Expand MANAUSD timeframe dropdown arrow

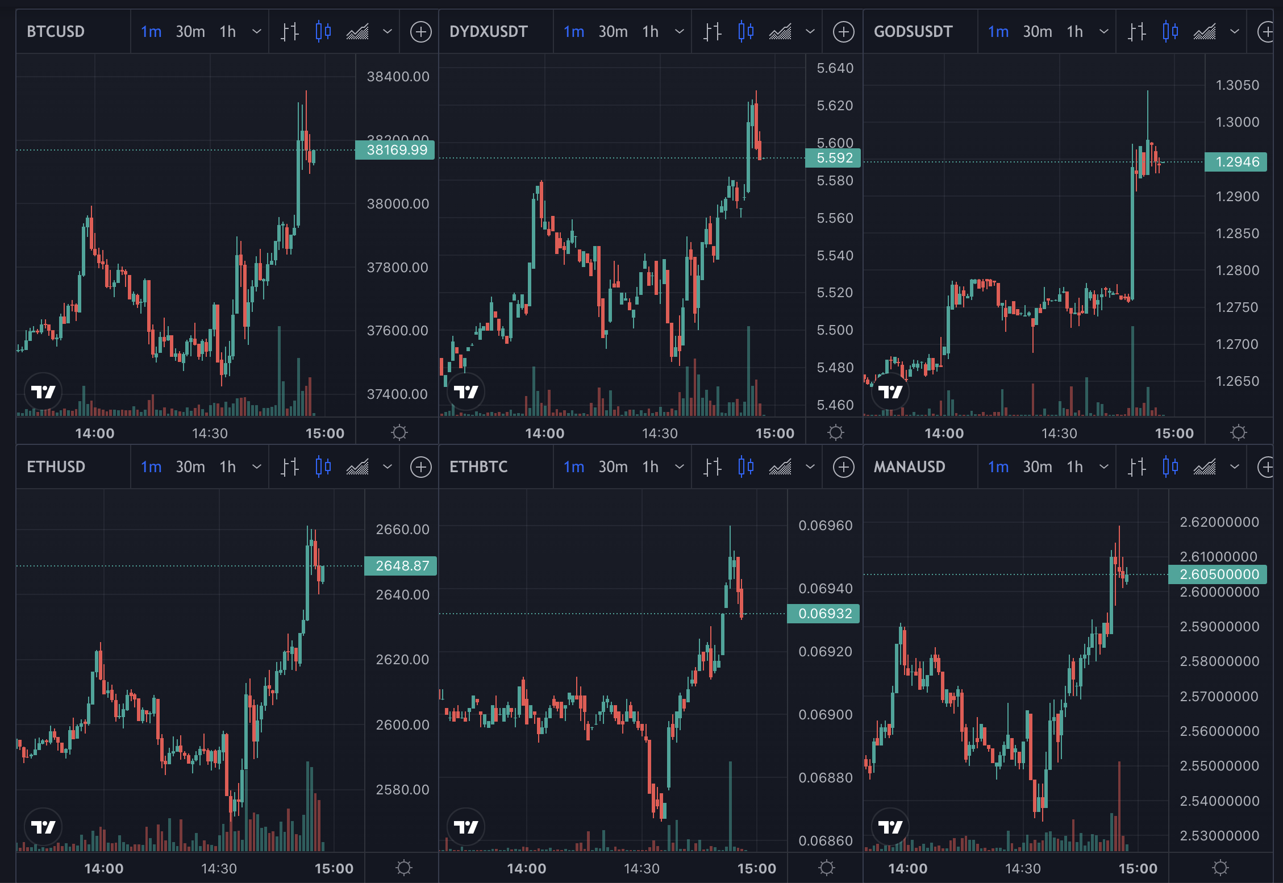[1104, 467]
